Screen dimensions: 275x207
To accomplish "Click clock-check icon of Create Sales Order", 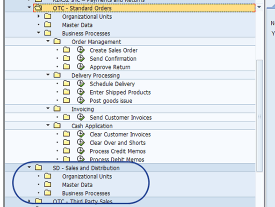I will coord(80,50).
